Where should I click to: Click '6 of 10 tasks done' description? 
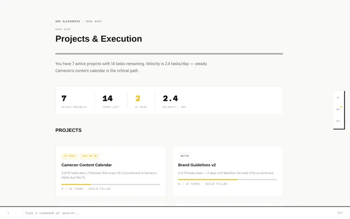pyautogui.click(x=226, y=173)
